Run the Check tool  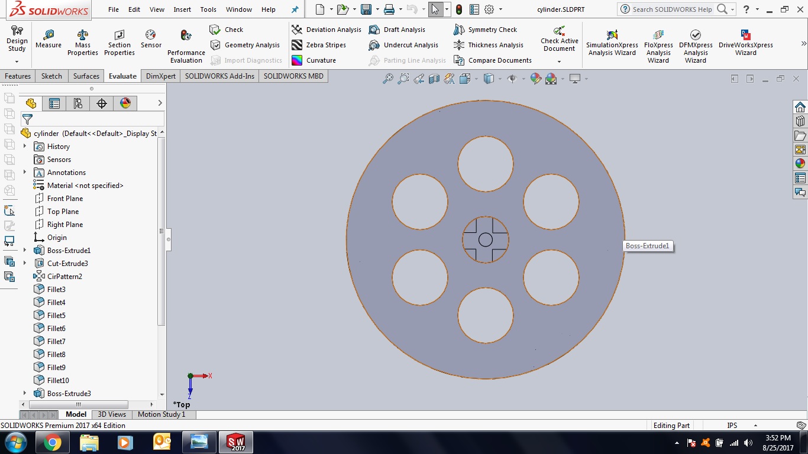pyautogui.click(x=227, y=30)
